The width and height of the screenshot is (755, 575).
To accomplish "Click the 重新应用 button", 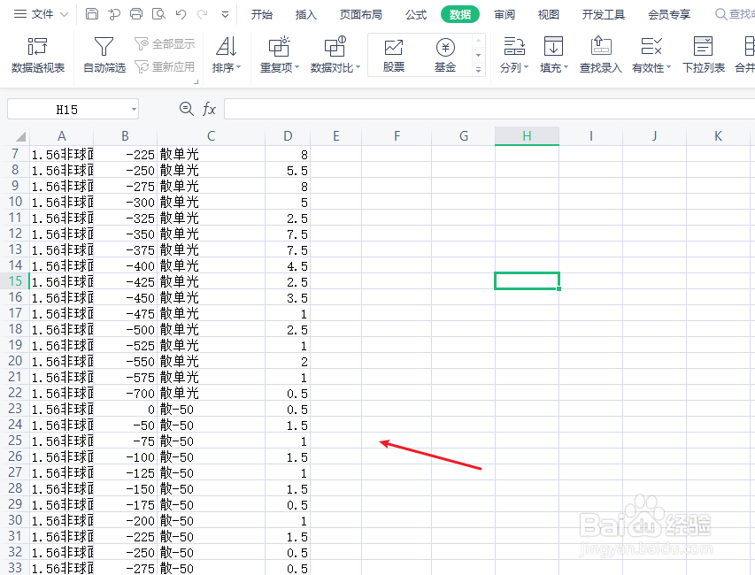I will pos(165,66).
